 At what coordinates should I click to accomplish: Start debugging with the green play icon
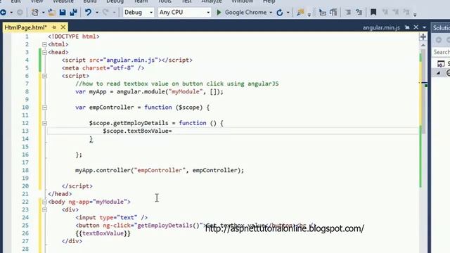click(x=219, y=13)
